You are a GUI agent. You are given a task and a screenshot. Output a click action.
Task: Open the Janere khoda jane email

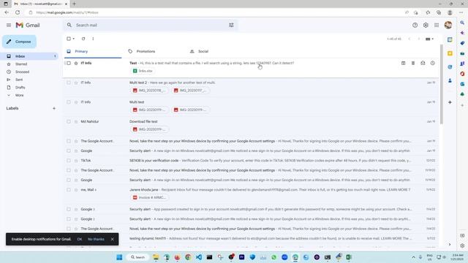pyautogui.click(x=251, y=194)
